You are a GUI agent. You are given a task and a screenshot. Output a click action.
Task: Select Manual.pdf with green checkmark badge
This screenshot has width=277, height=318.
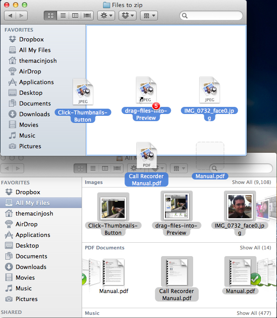point(240,271)
